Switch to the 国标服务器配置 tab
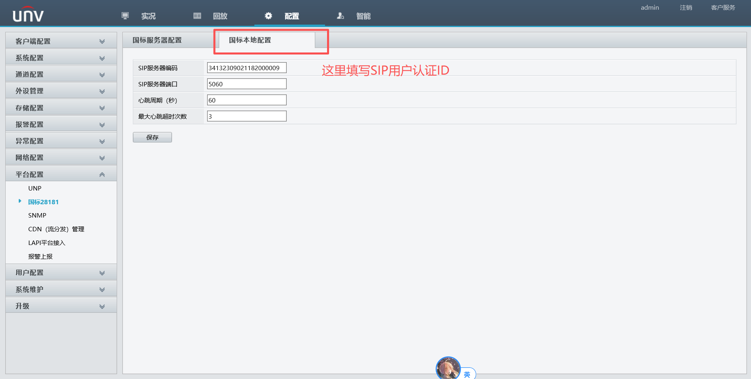751x379 pixels. (x=157, y=40)
